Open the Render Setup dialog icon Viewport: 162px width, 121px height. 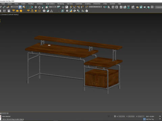click(137, 7)
